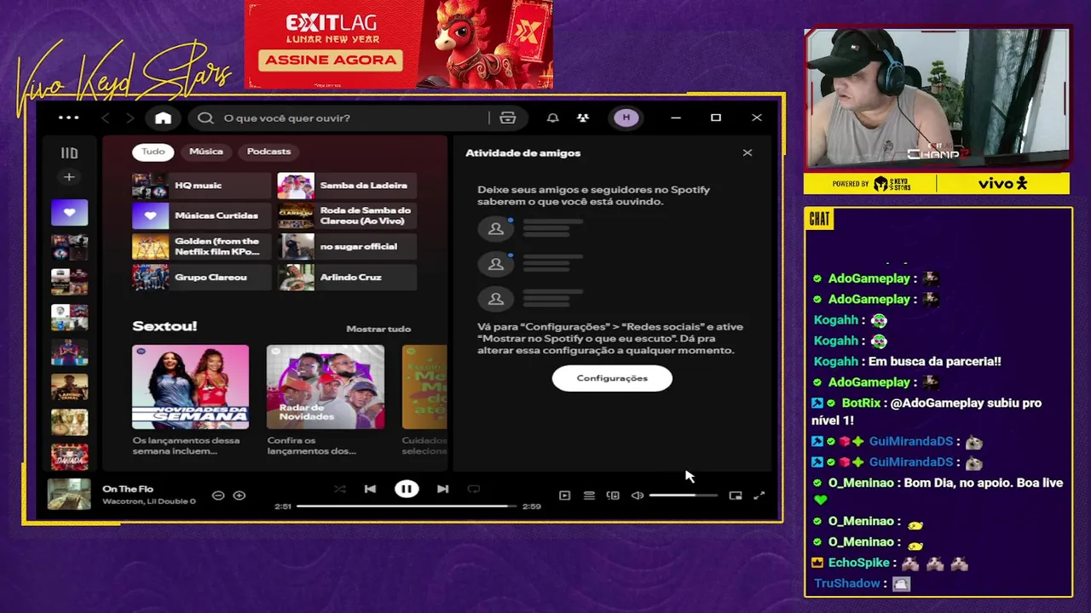1091x613 pixels.
Task: Open Músicas Curtidas shortcut
Action: coord(202,216)
